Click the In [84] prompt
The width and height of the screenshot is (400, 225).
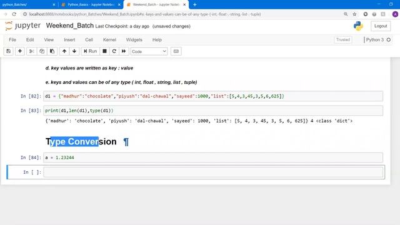(31, 157)
